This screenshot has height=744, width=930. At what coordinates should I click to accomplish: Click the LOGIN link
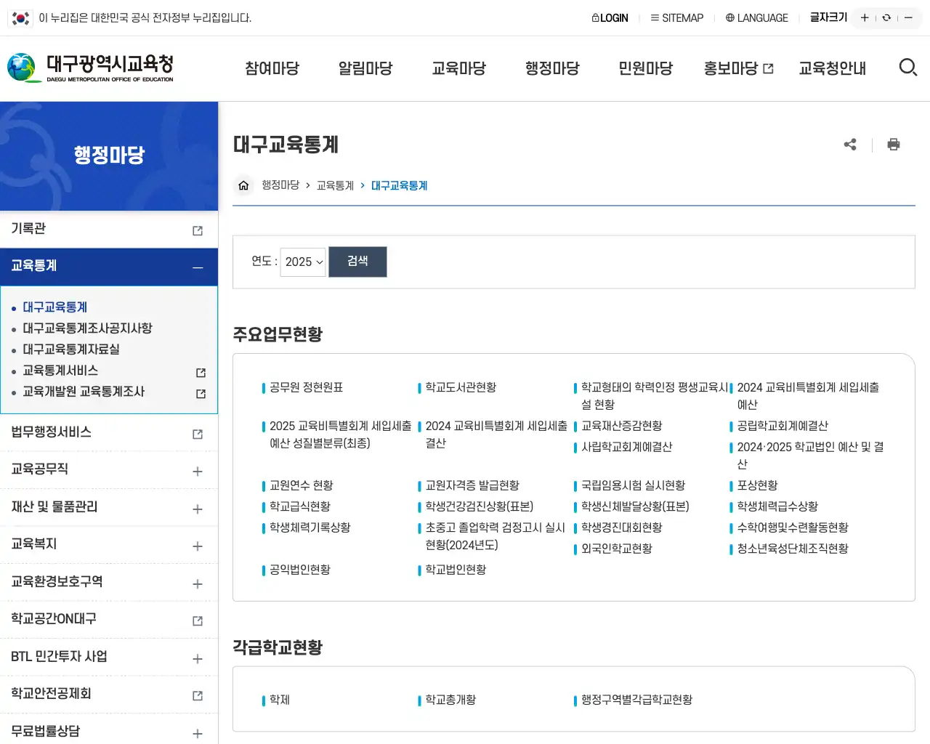click(610, 17)
